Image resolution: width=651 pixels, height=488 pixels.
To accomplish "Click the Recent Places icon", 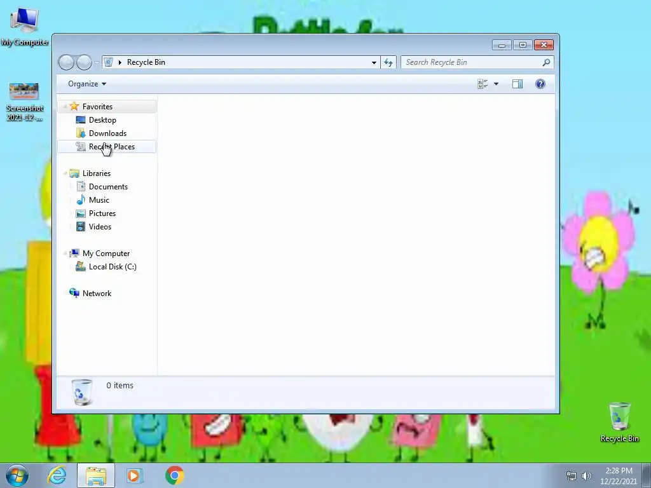I will [x=81, y=147].
